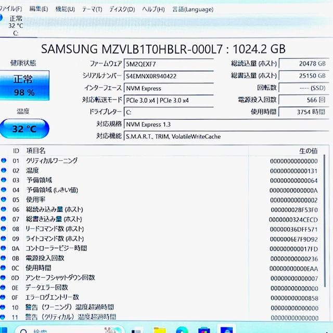This screenshot has width=333, height=333.
Task: Open File Explorer from the taskbar
Action: coord(159,330)
